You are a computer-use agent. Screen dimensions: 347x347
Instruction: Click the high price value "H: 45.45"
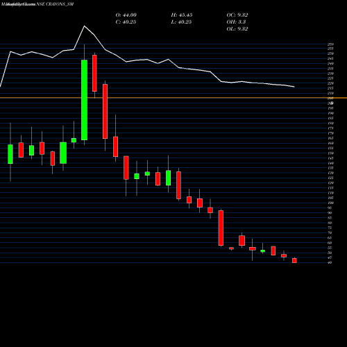182,15
